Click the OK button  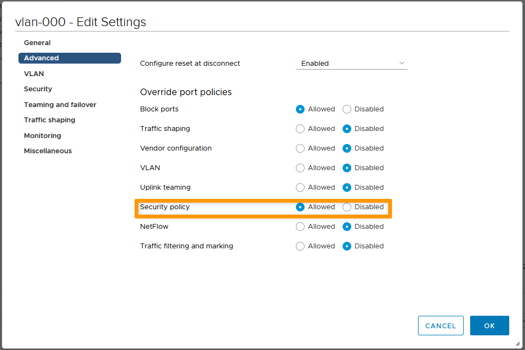[489, 326]
